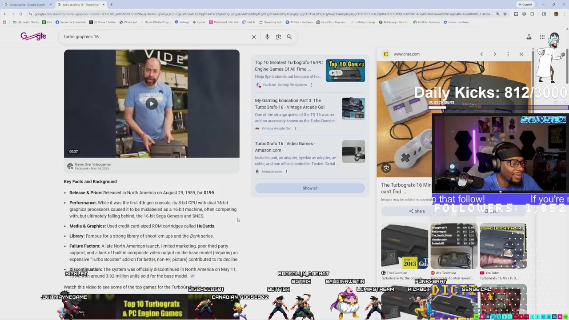Click the image search lens on preview

tap(386, 168)
